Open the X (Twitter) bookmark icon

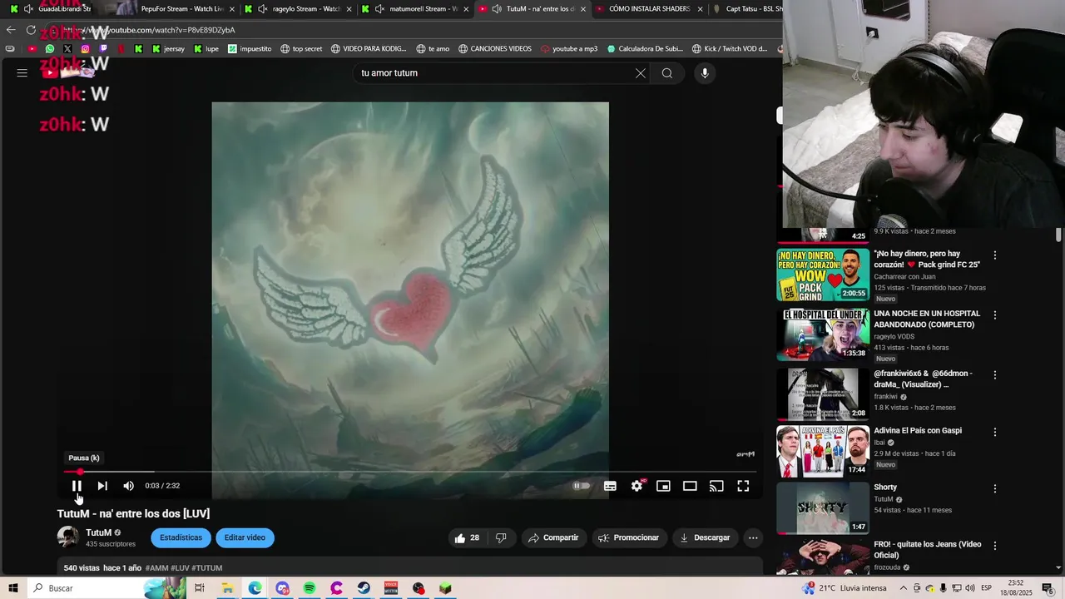pyautogui.click(x=67, y=49)
